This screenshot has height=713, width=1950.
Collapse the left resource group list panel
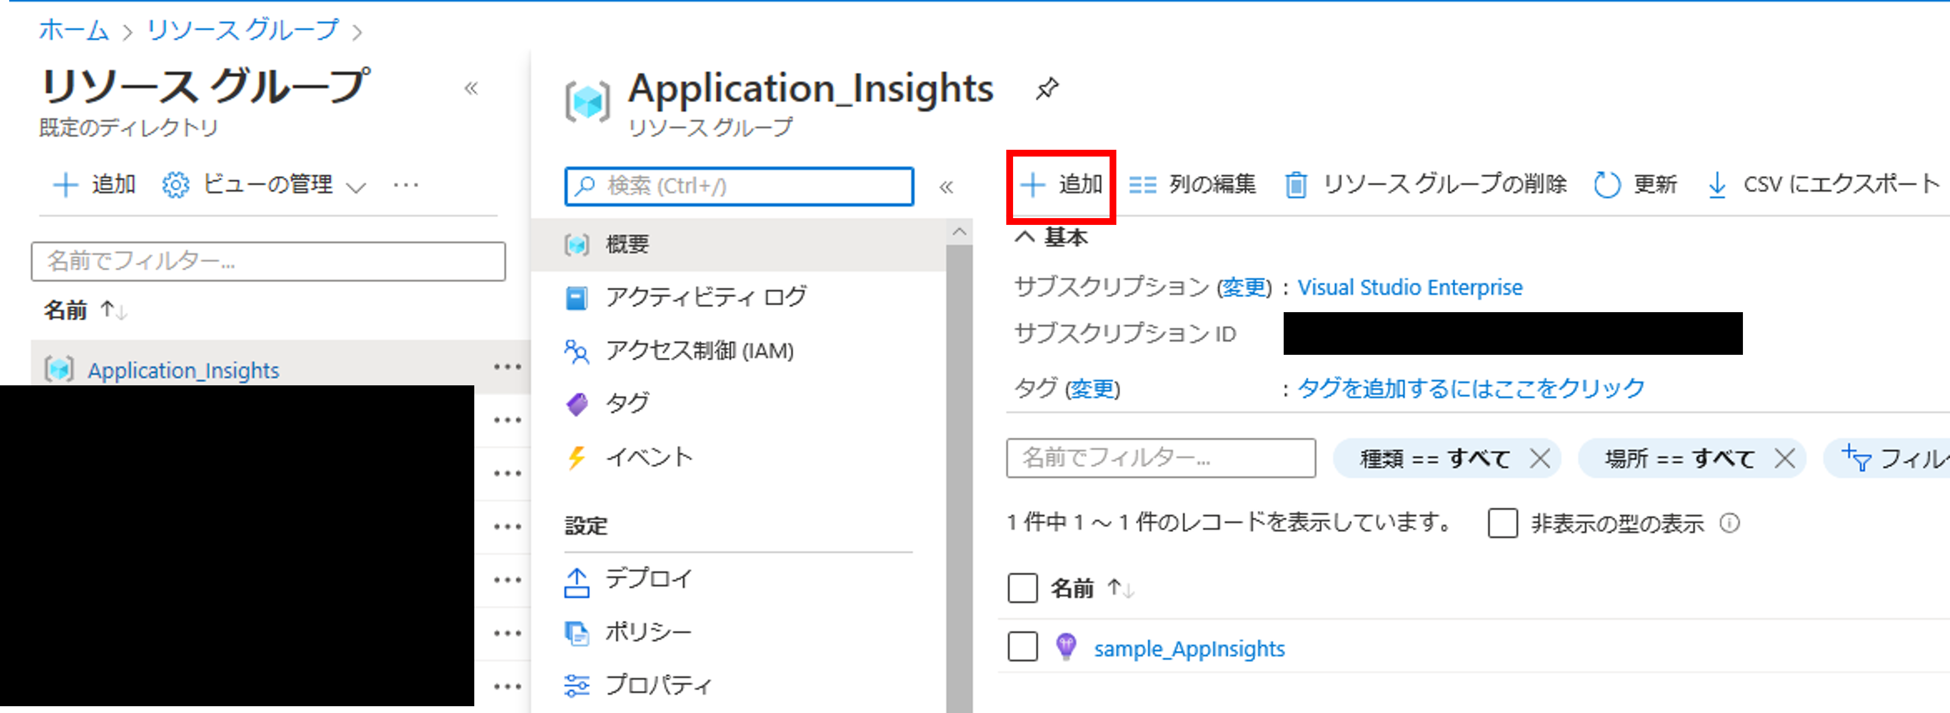471,89
